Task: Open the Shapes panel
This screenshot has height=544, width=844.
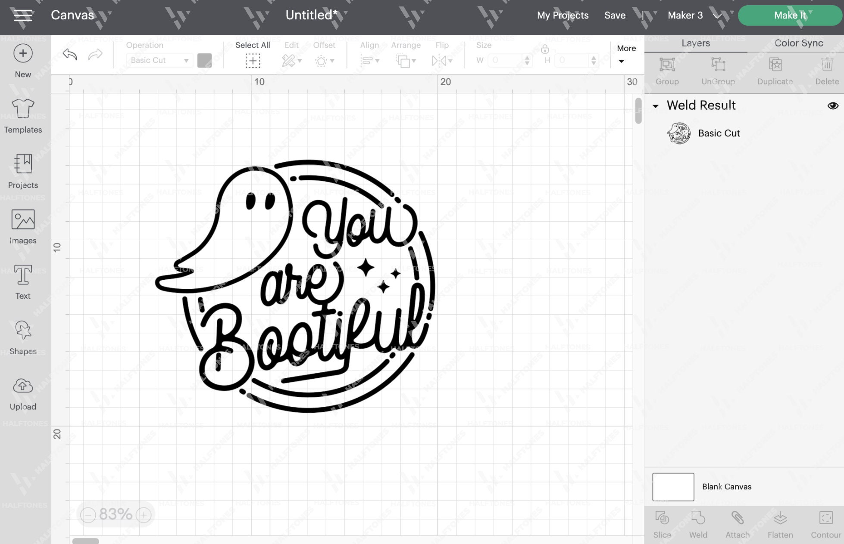Action: 23,337
